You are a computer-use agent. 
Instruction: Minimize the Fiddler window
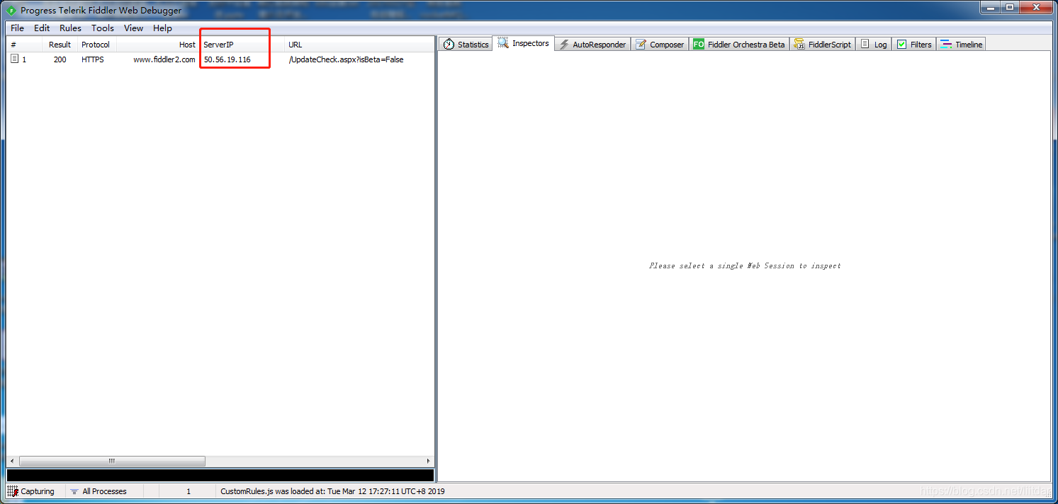989,7
